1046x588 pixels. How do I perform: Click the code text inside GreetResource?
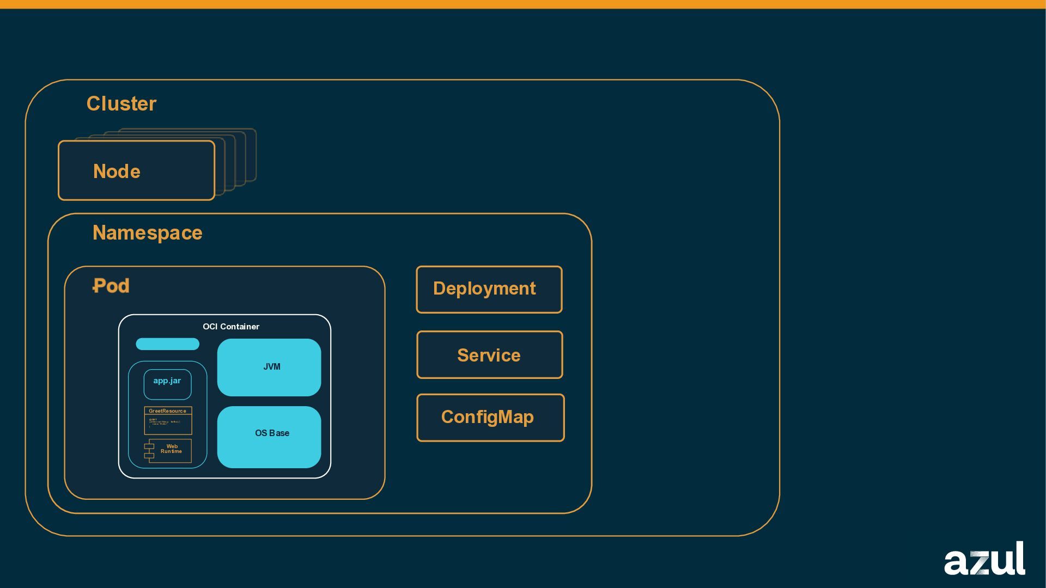pyautogui.click(x=165, y=422)
